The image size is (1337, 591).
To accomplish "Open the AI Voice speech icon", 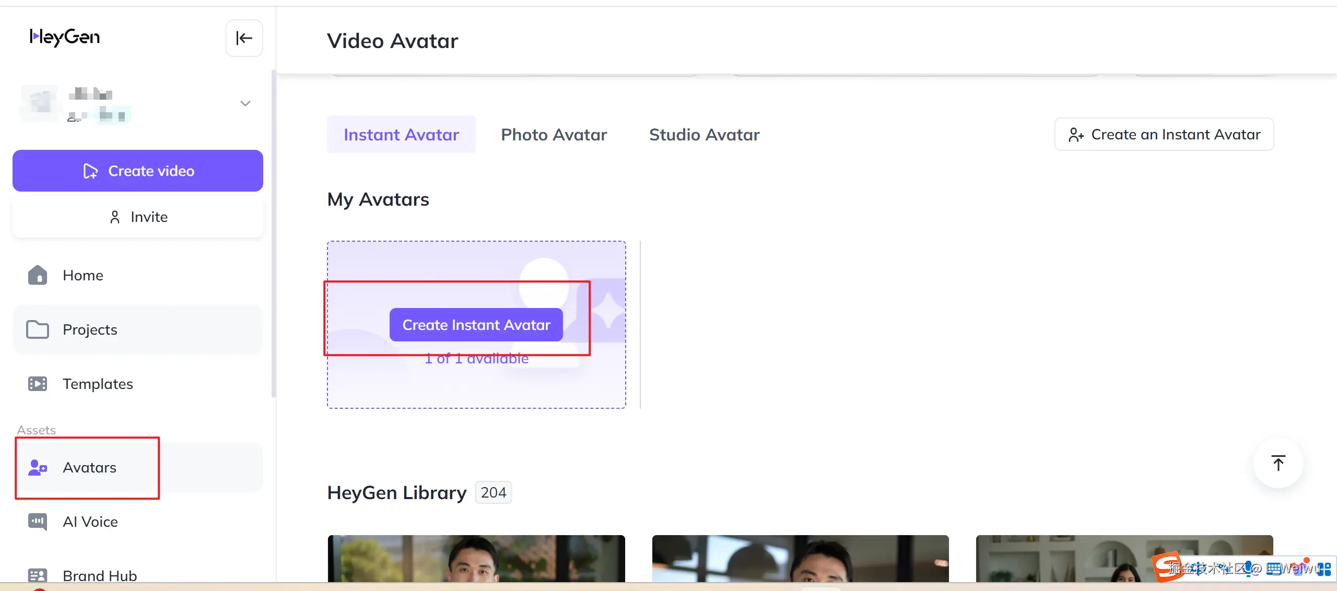I will coord(38,522).
